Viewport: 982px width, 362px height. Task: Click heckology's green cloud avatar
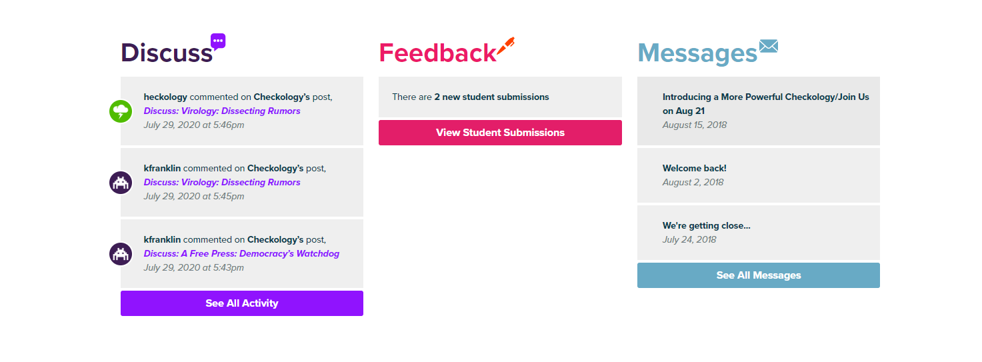point(121,111)
